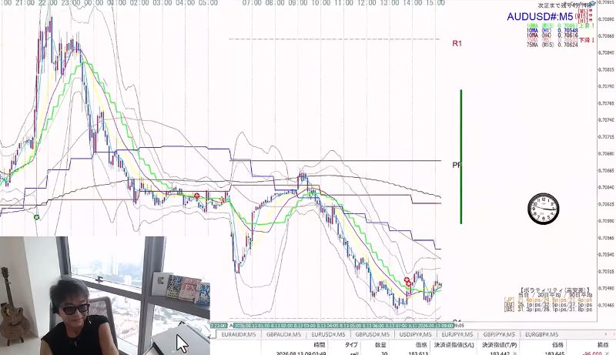The height and width of the screenshot is (355, 616).
Task: Click the R1 resistance level label
Action: pos(457,44)
